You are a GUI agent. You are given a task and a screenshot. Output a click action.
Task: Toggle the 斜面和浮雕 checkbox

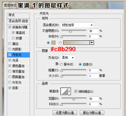[x=10, y=27]
